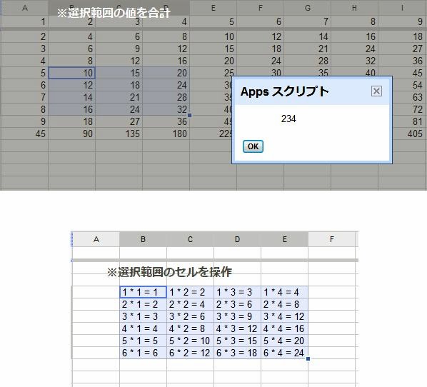Click cell '1 * 2 = 2'

point(190,292)
